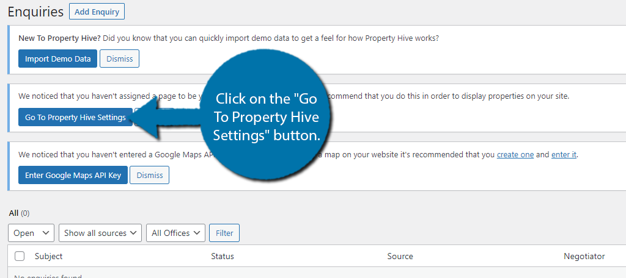Select the Negotiator column header

click(x=584, y=256)
